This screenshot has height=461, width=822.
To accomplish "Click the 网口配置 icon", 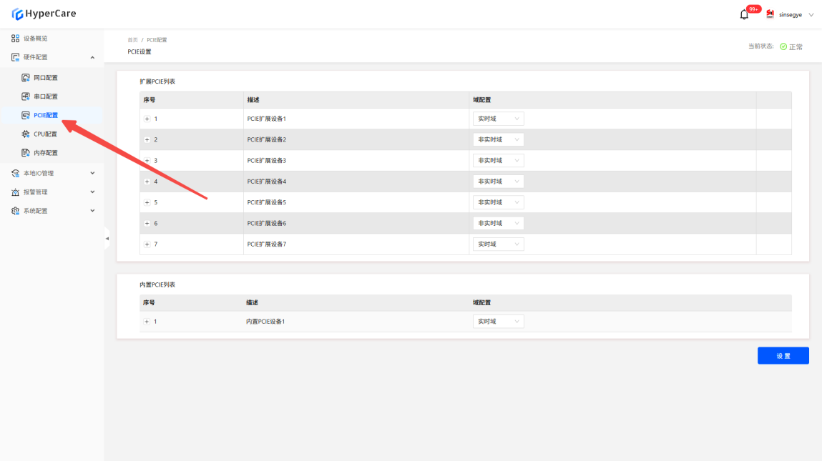I will pyautogui.click(x=25, y=77).
